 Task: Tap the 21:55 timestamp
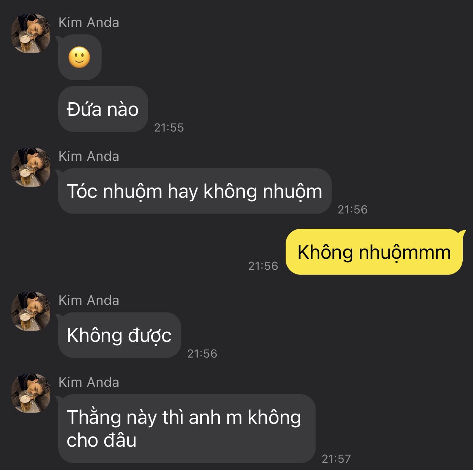(x=169, y=128)
